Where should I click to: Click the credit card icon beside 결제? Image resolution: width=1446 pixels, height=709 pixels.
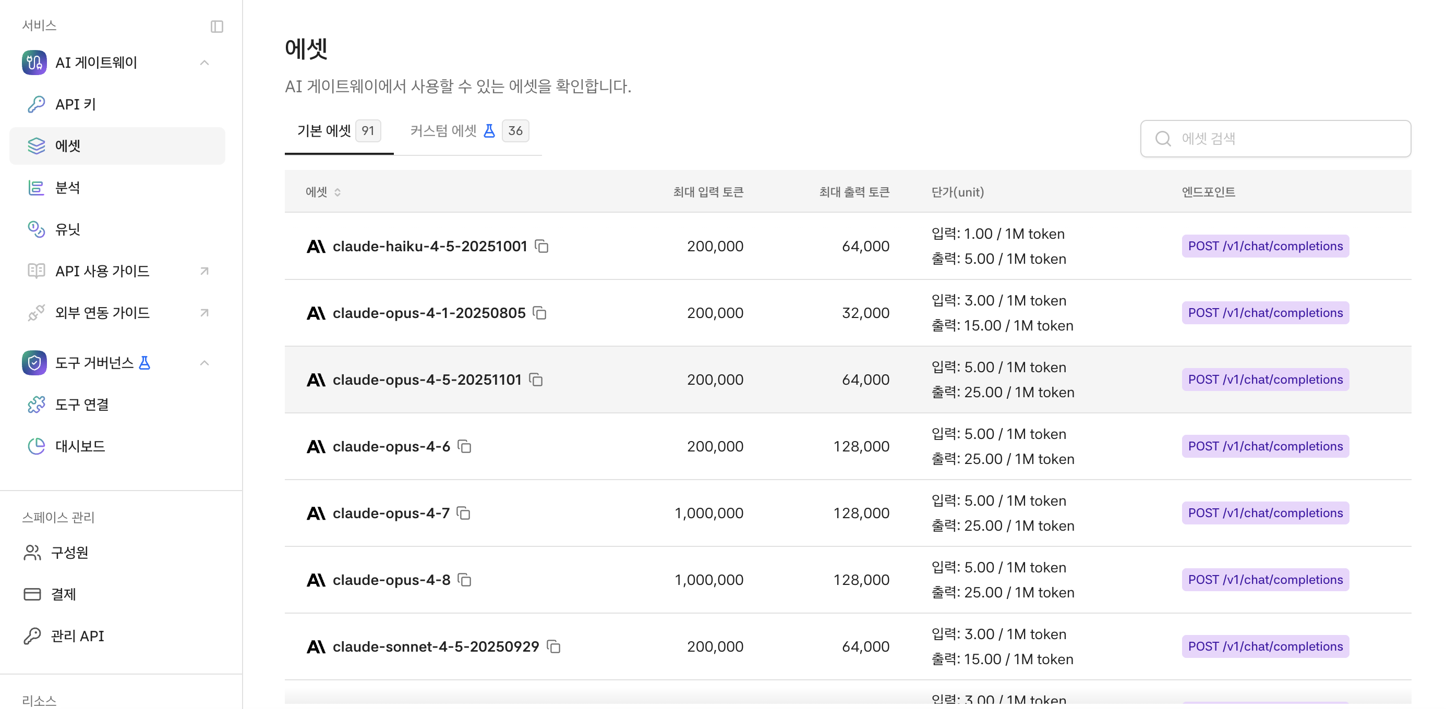[32, 594]
